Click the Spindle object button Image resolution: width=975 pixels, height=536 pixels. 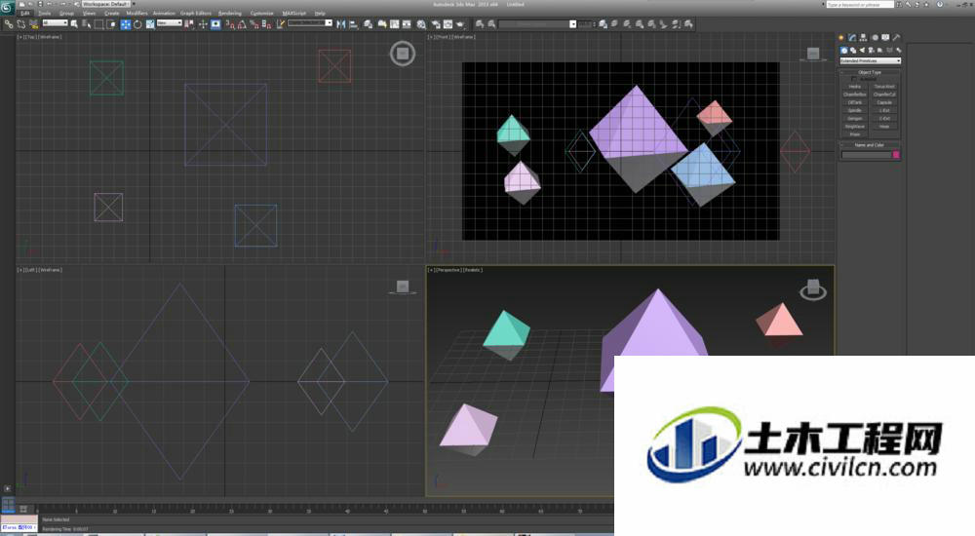(855, 111)
